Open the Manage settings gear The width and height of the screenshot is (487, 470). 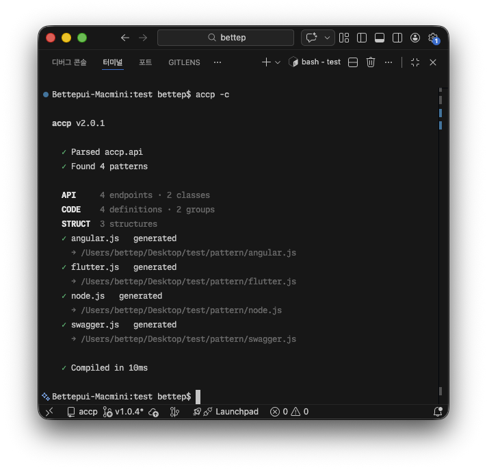click(433, 38)
